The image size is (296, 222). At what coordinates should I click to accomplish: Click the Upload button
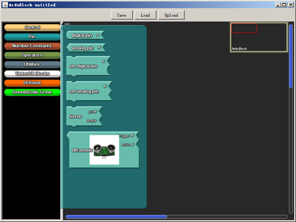(x=171, y=15)
